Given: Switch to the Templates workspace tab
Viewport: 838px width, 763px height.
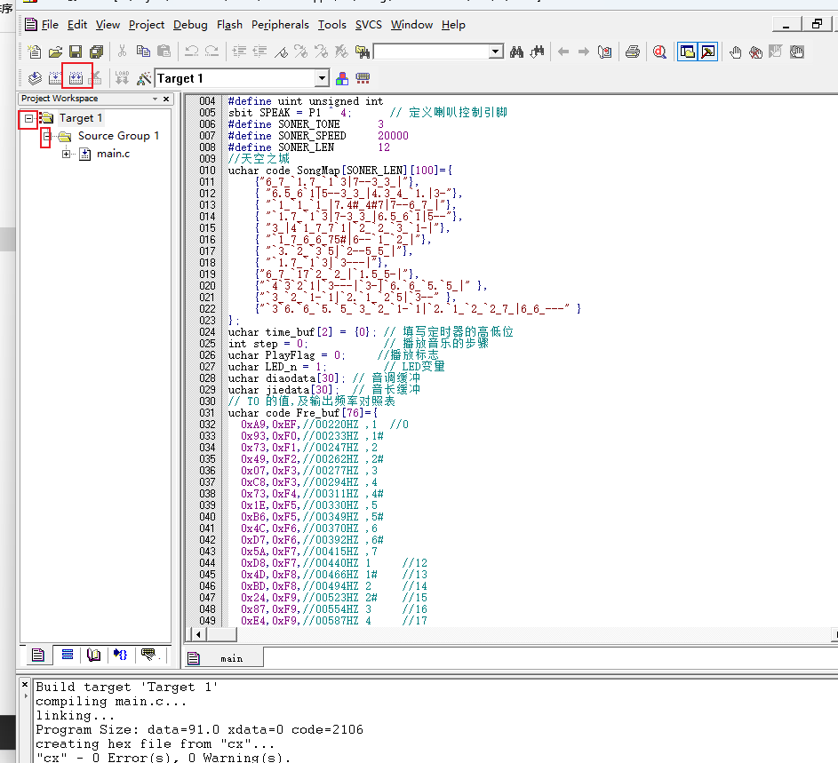Looking at the screenshot, I should (148, 655).
